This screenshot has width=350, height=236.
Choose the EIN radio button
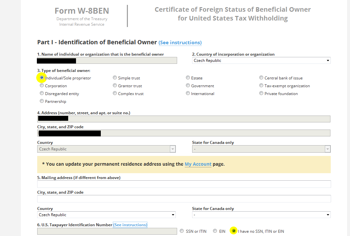click(215, 231)
